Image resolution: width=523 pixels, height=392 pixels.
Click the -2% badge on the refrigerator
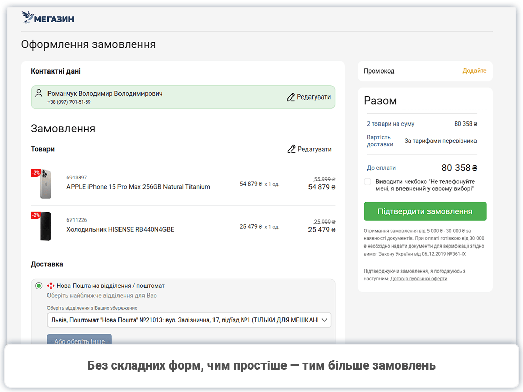click(x=36, y=215)
